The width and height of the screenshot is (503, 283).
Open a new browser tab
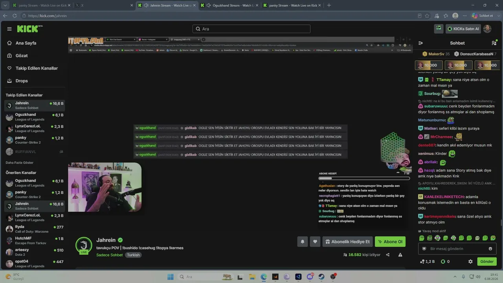[x=329, y=6]
